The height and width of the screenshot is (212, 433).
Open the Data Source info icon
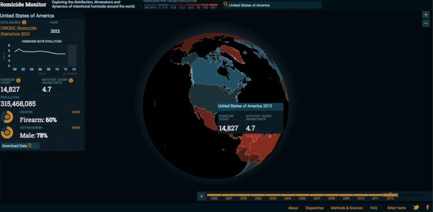[x=24, y=22]
